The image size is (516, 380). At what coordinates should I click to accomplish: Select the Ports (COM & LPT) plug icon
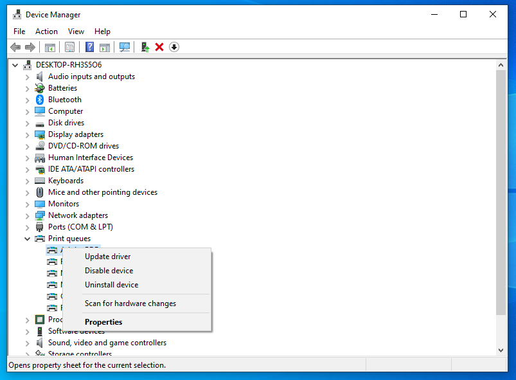coord(40,227)
